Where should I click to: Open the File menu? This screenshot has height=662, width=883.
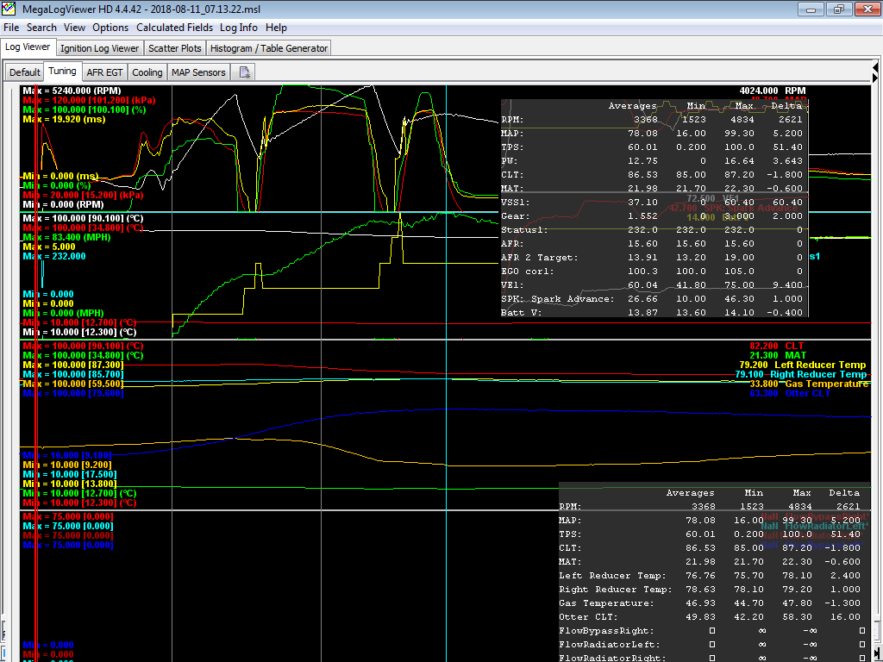(x=11, y=28)
